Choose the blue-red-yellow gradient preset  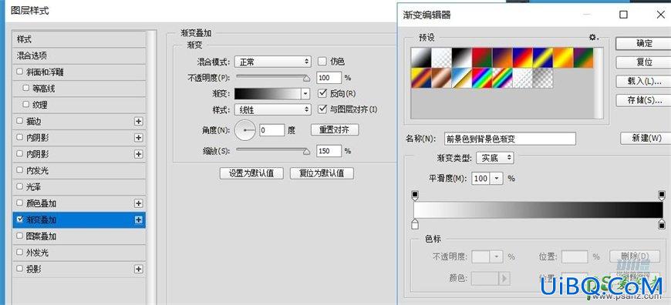pyautogui.click(x=522, y=58)
